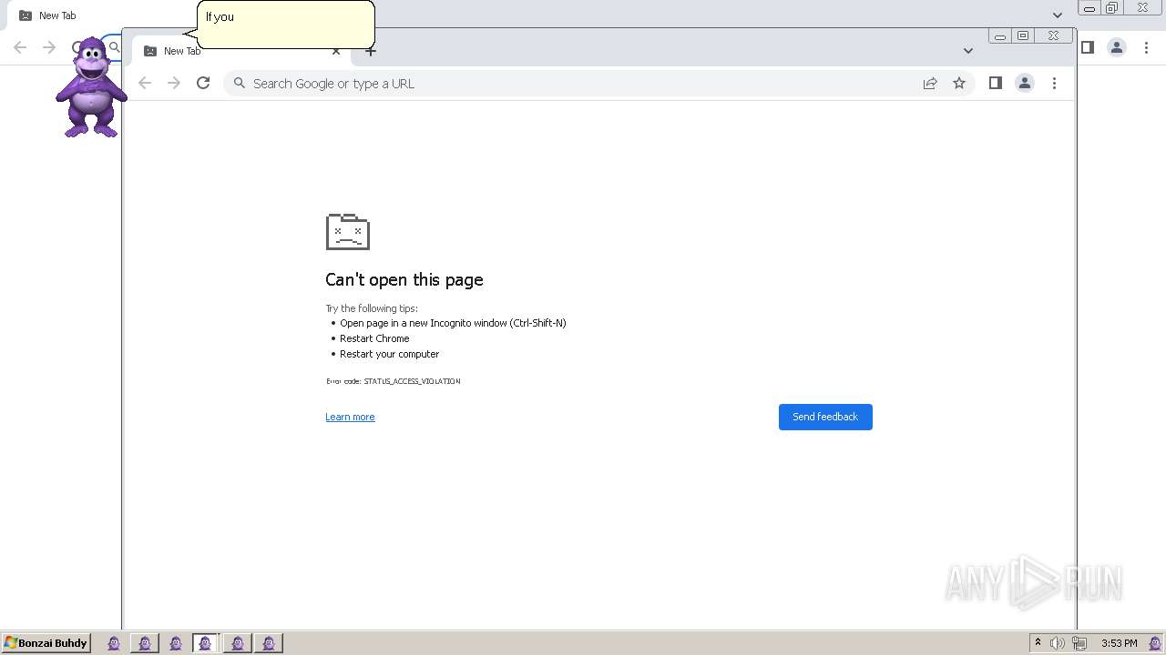Screen dimensions: 1166x655
Task: Click the BonziBuddy purple gorilla character
Action: pos(91,87)
